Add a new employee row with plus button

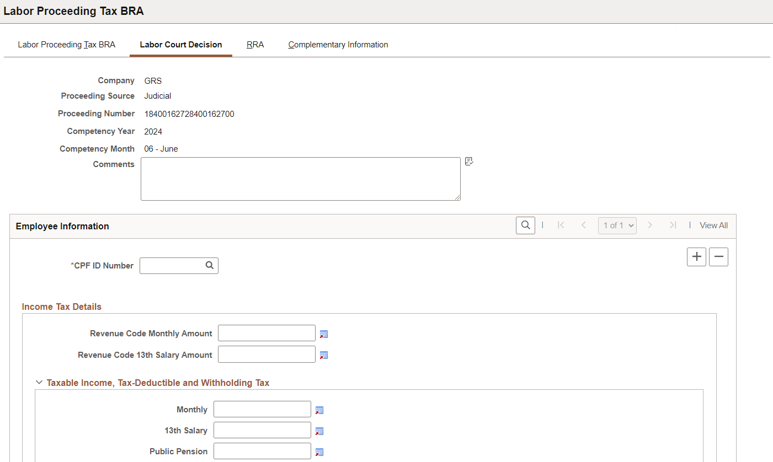point(697,256)
